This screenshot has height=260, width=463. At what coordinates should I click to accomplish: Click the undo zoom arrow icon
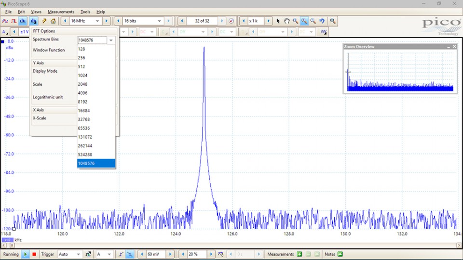coord(322,21)
